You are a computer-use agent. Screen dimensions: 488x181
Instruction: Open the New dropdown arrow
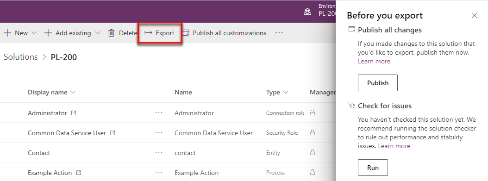[34, 33]
